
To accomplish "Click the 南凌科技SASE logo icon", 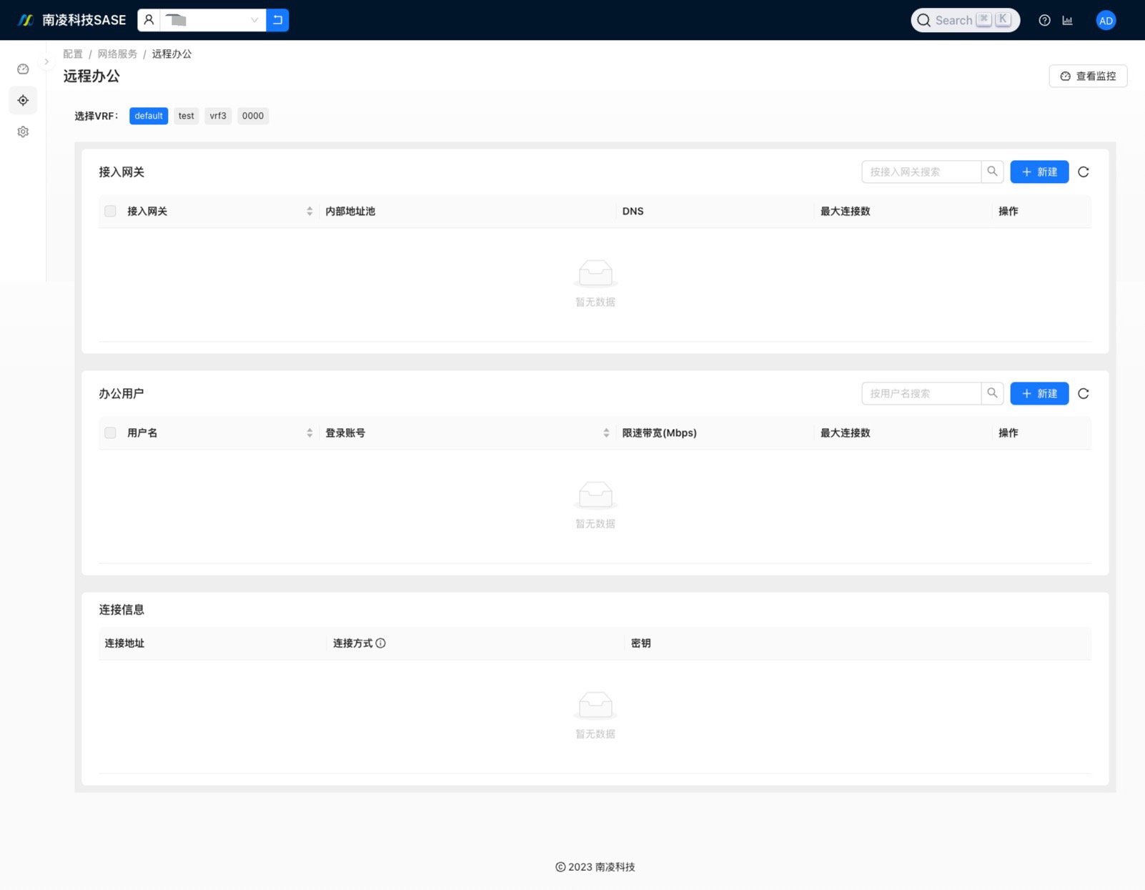I will coord(26,20).
